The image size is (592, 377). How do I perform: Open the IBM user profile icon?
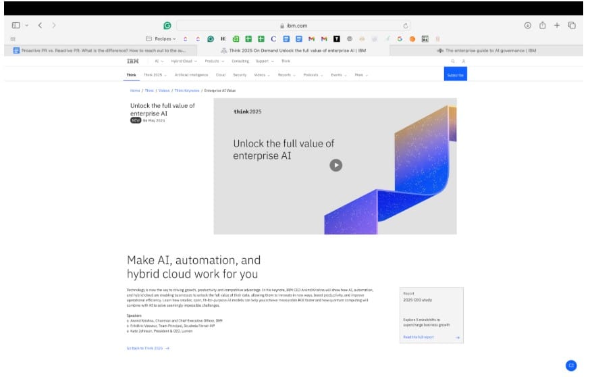click(463, 61)
